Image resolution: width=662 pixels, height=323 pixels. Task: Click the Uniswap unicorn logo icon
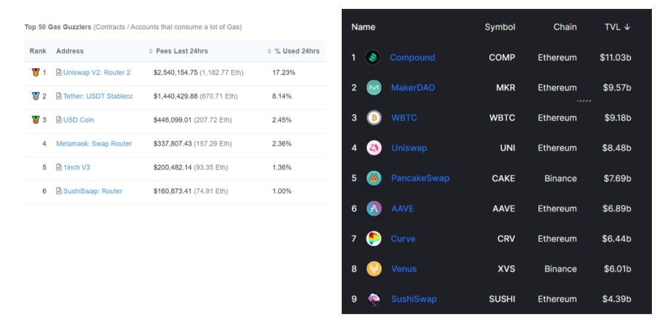pos(374,148)
